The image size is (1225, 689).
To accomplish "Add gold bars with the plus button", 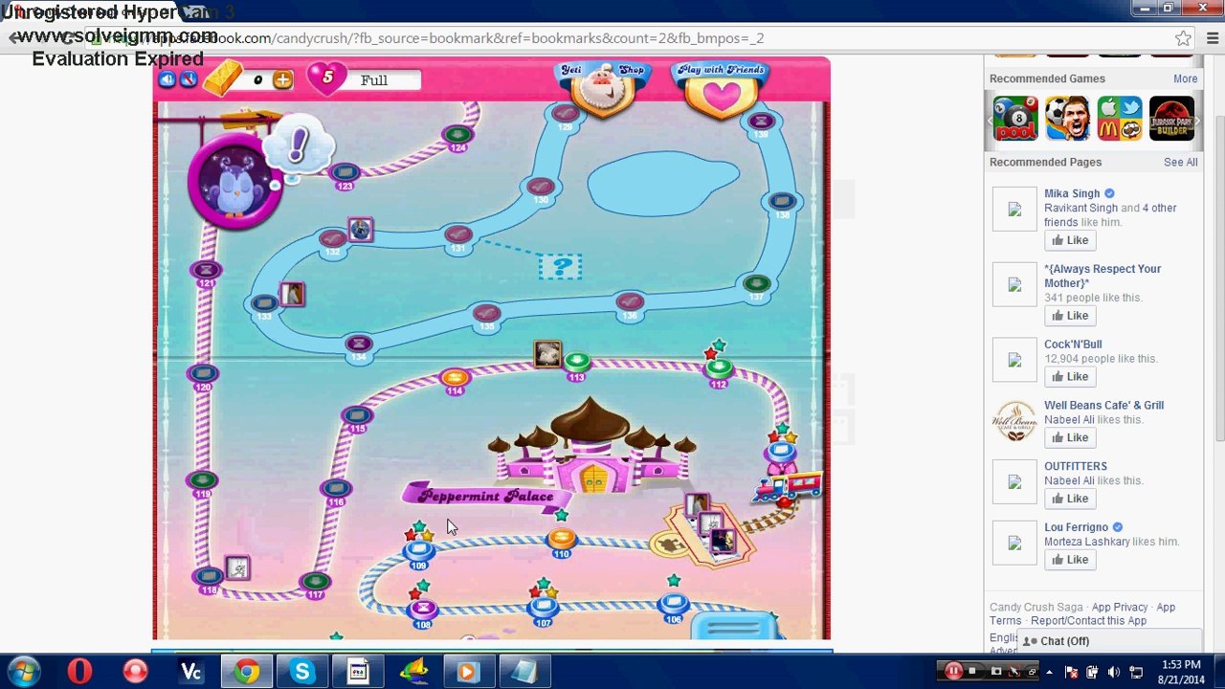I will click(282, 80).
